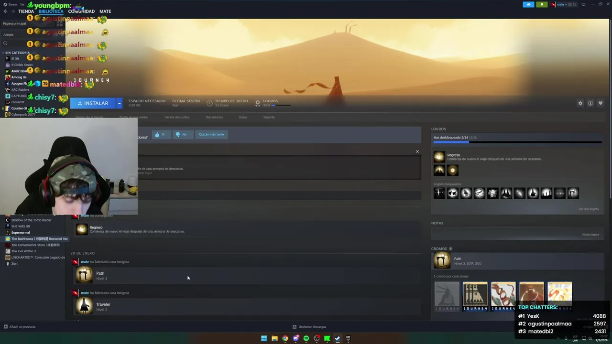Select Shadow of the Tomb Raider
The width and height of the screenshot is (612, 344).
click(x=31, y=220)
